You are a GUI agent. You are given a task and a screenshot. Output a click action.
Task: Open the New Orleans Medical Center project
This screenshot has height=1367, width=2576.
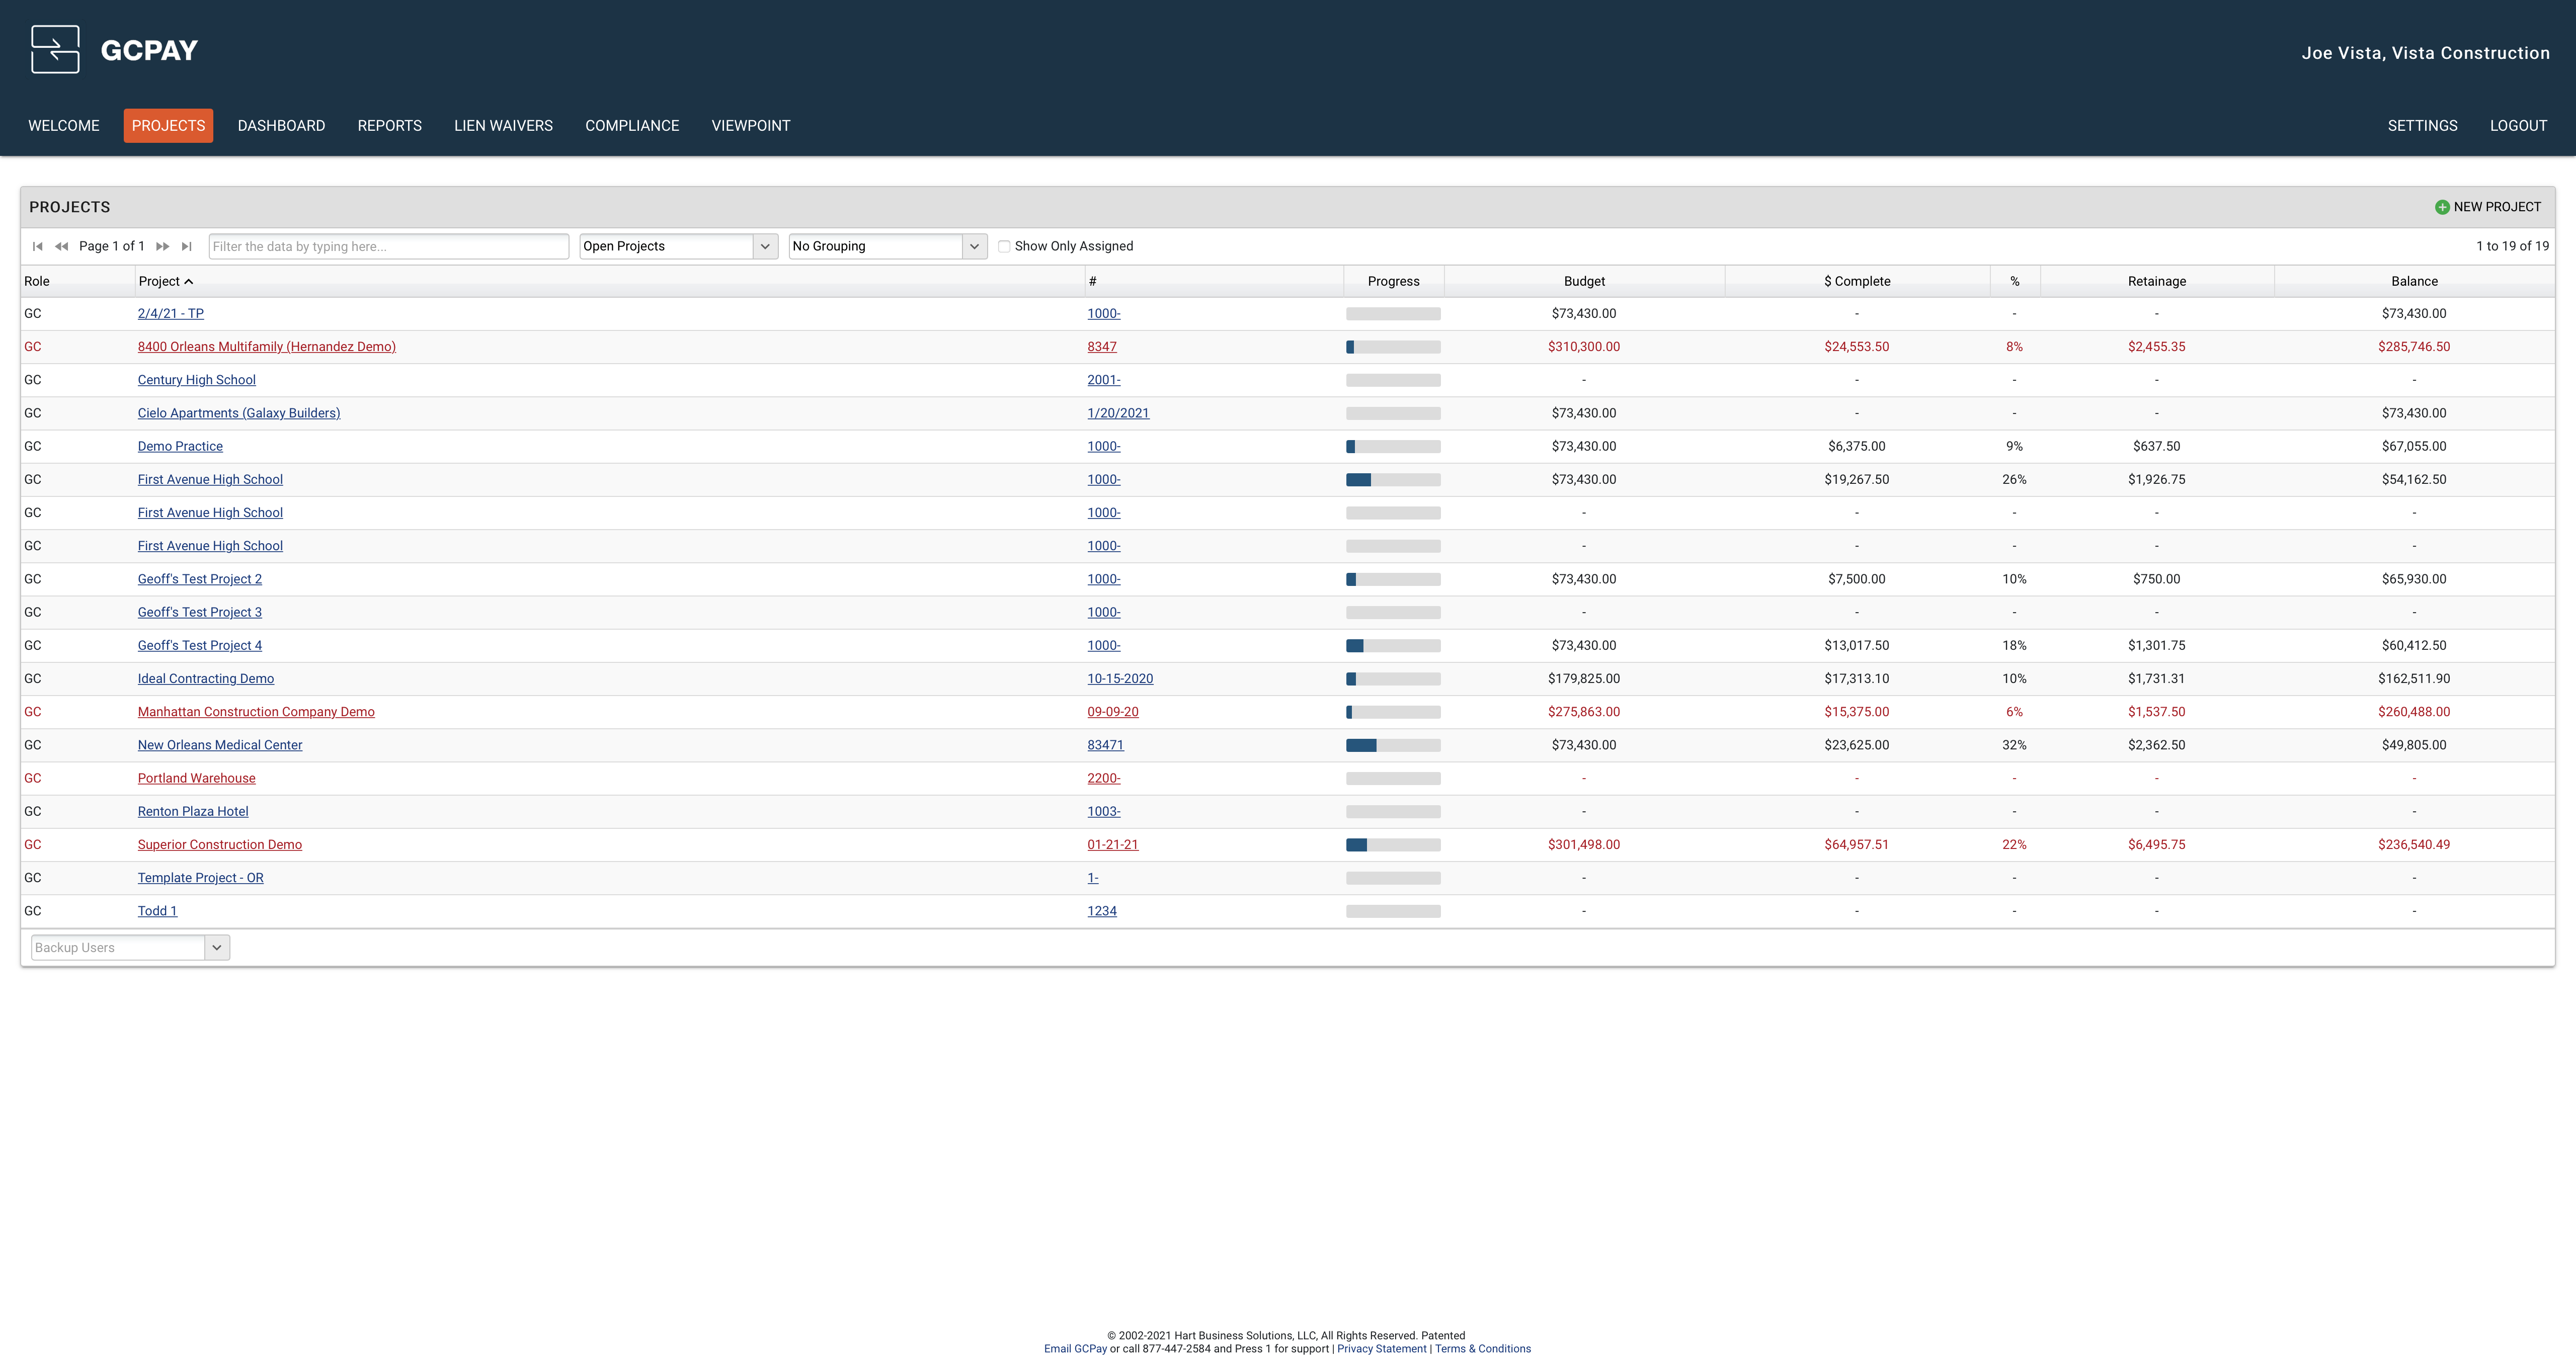[220, 745]
